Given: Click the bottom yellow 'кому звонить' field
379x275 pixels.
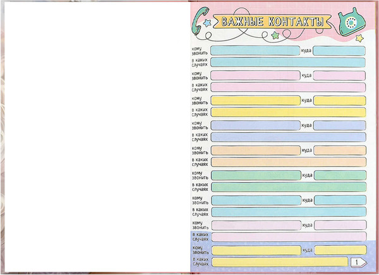Looking at the screenshot, I should (255, 250).
